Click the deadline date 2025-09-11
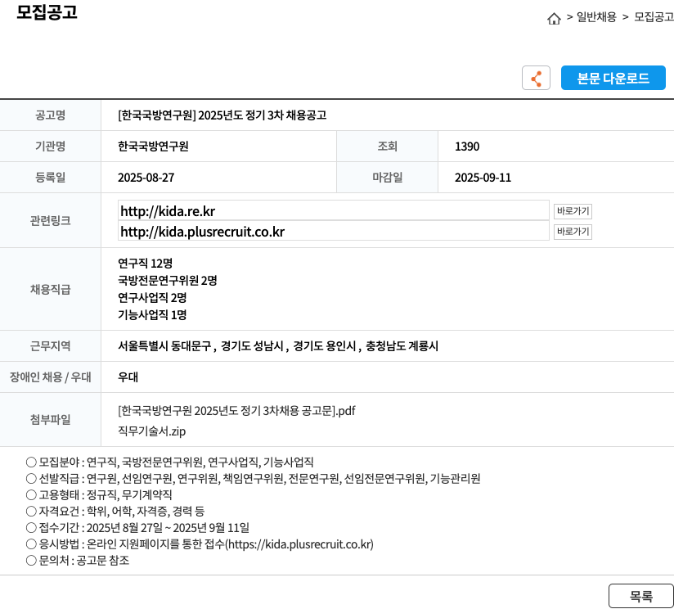The height and width of the screenshot is (609, 674). [483, 177]
